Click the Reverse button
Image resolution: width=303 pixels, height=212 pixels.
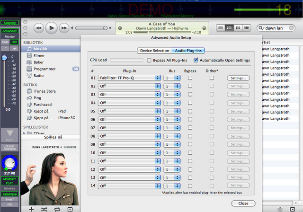click(9, 188)
